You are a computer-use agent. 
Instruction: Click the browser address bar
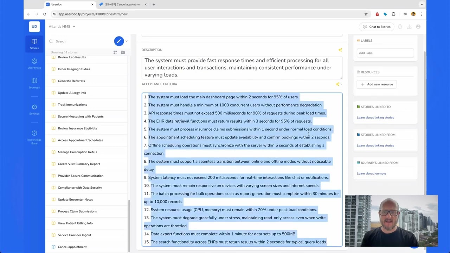pyautogui.click(x=209, y=14)
